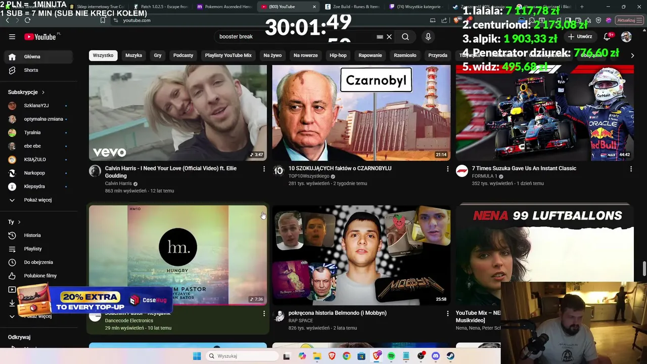Screen dimensions: 647x364
Task: Open TOP10Wszystkiego channel avatar
Action: tap(279, 171)
